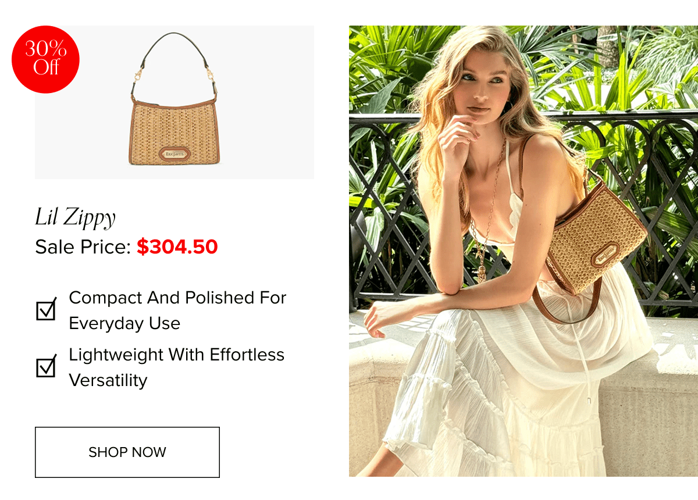Screen dimensions: 698x500
Task: Open the Lil Zippy bag product image
Action: pyautogui.click(x=174, y=102)
